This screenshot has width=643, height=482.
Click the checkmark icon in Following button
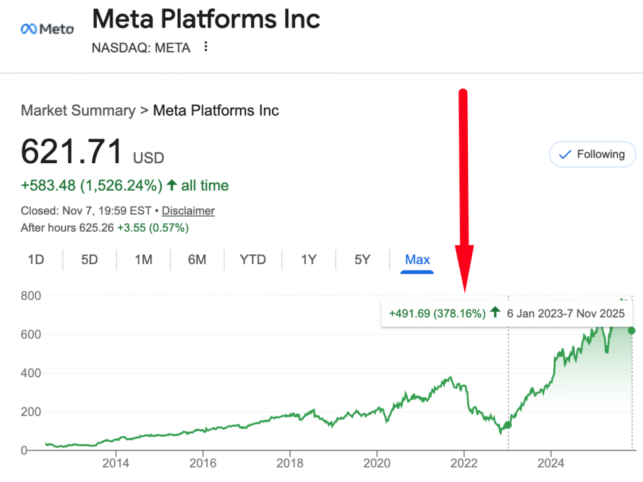click(x=565, y=154)
